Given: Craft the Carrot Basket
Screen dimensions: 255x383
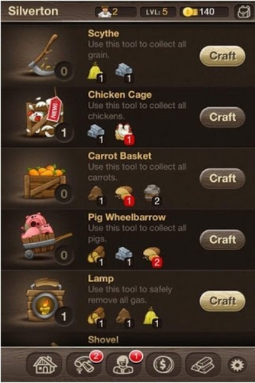Looking at the screenshot, I should click(x=222, y=178).
